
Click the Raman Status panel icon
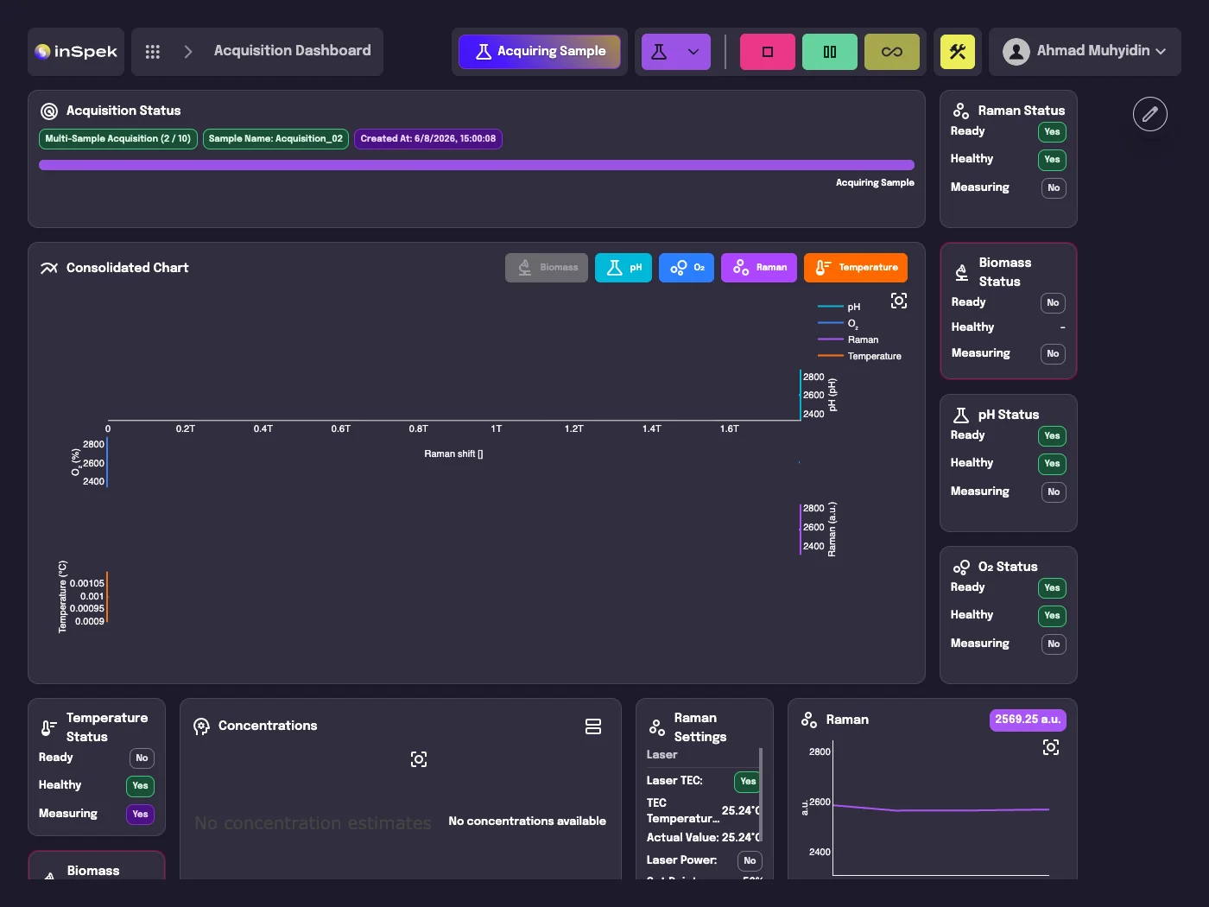[961, 111]
